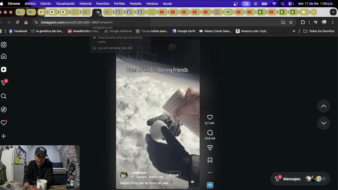Image resolution: width=338 pixels, height=190 pixels.
Task: Open Instagram logo home link in sidebar
Action: pyautogui.click(x=4, y=45)
